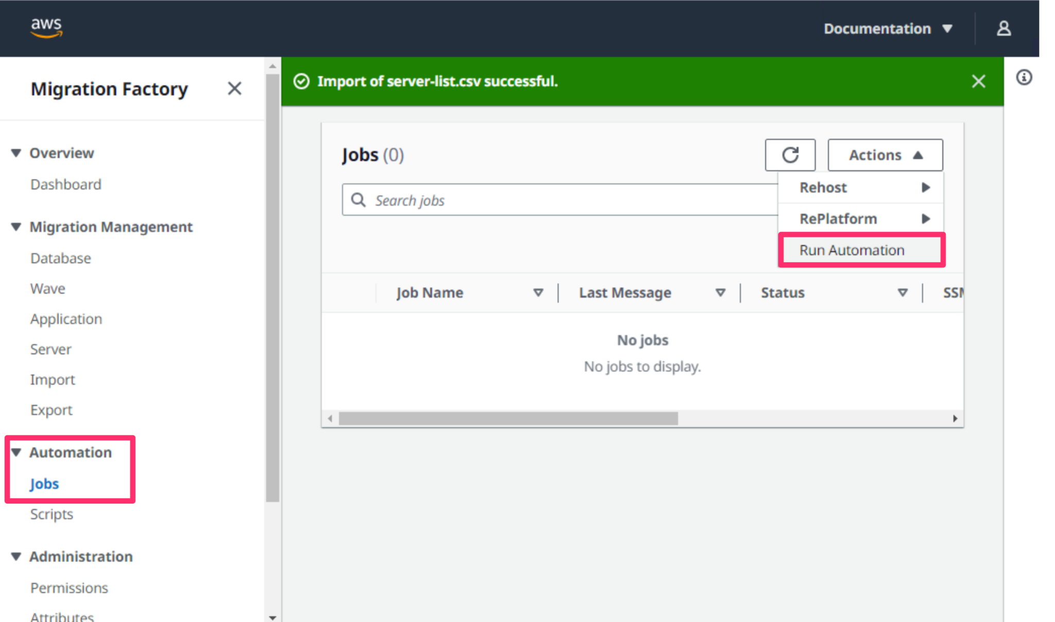Collapse the Migration Management section
1055x622 pixels.
pos(15,227)
